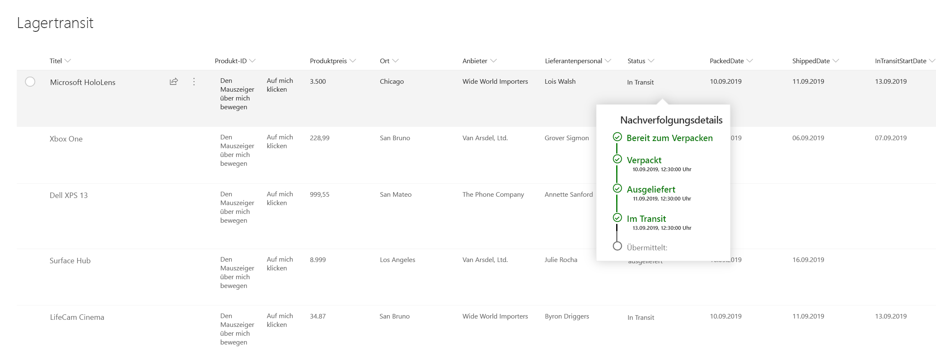This screenshot has height=347, width=936.
Task: Open the three-dot actions menu for HoloLens
Action: pos(194,82)
